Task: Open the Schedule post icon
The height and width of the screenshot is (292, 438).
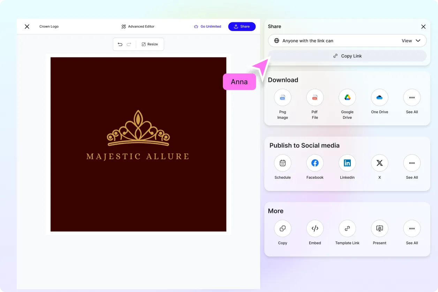Action: [x=282, y=163]
